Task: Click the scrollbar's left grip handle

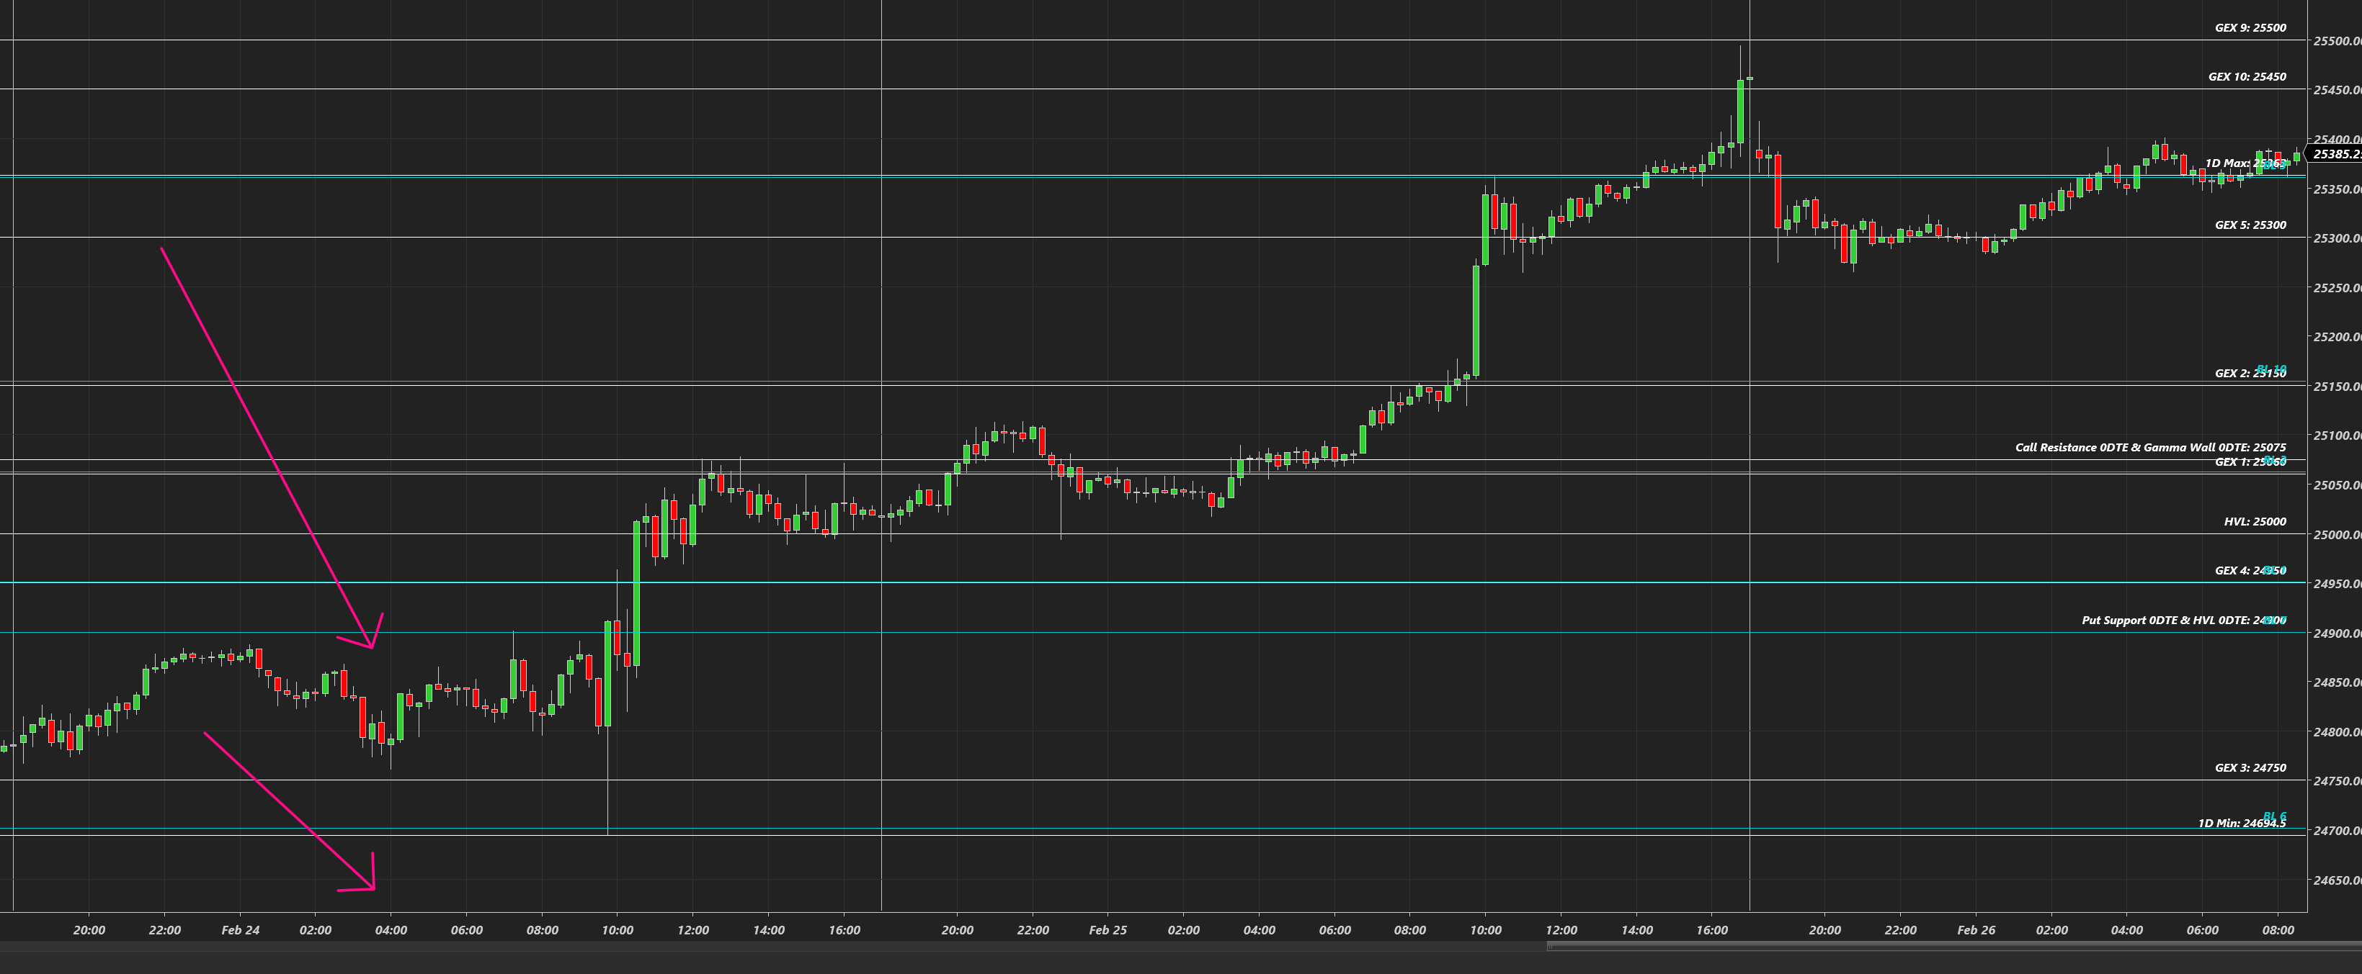Action: coord(1550,947)
